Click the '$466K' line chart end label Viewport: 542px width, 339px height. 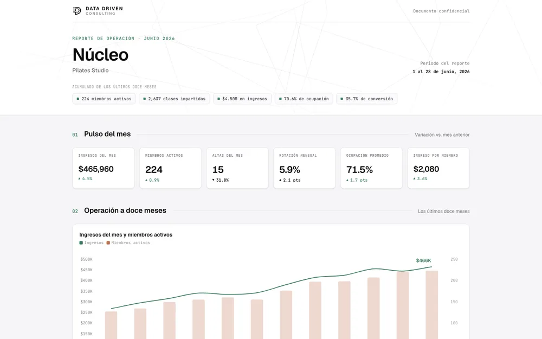tap(423, 260)
